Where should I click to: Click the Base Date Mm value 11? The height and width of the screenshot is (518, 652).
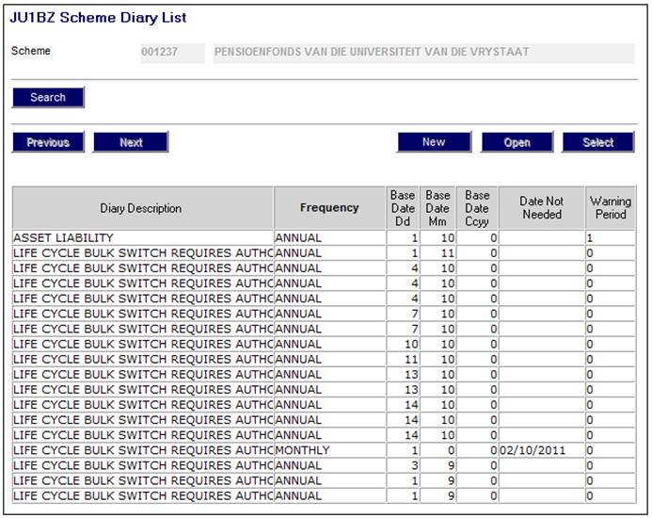(x=437, y=253)
